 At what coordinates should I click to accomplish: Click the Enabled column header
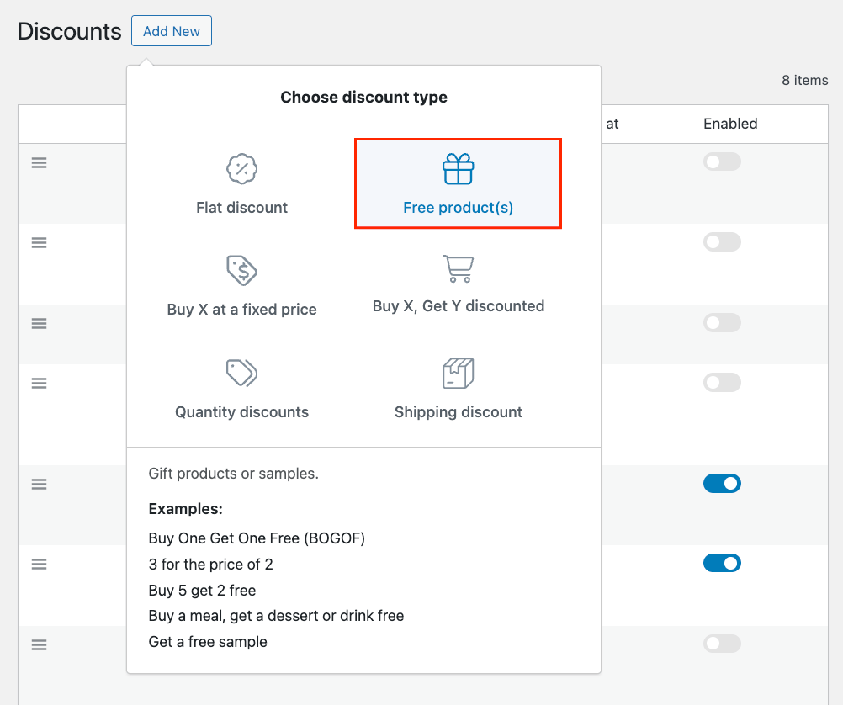730,124
